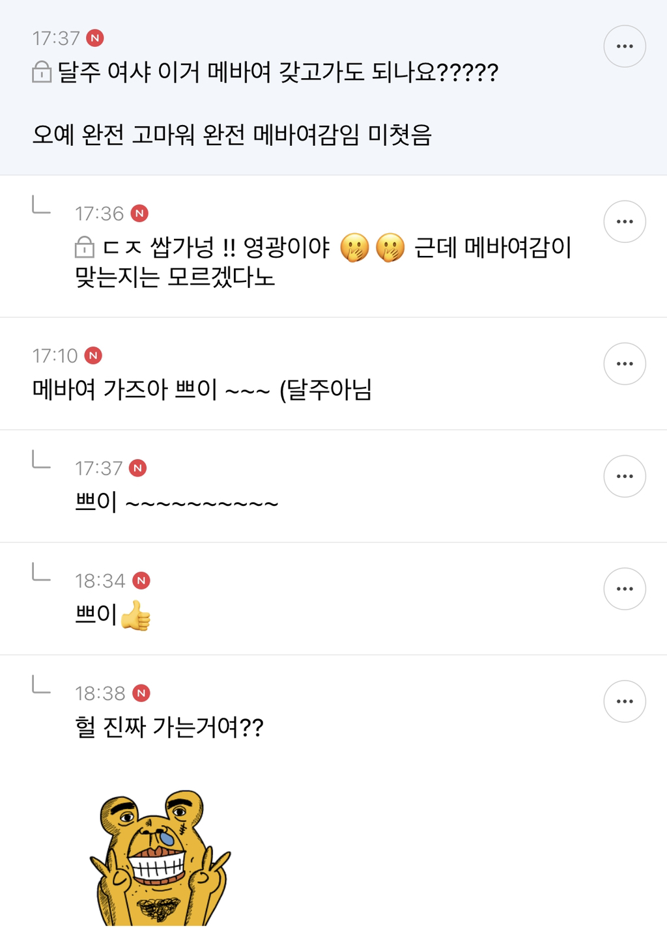
Task: Tap the reply indent arrow for the 18:38 reply
Action: tap(41, 686)
